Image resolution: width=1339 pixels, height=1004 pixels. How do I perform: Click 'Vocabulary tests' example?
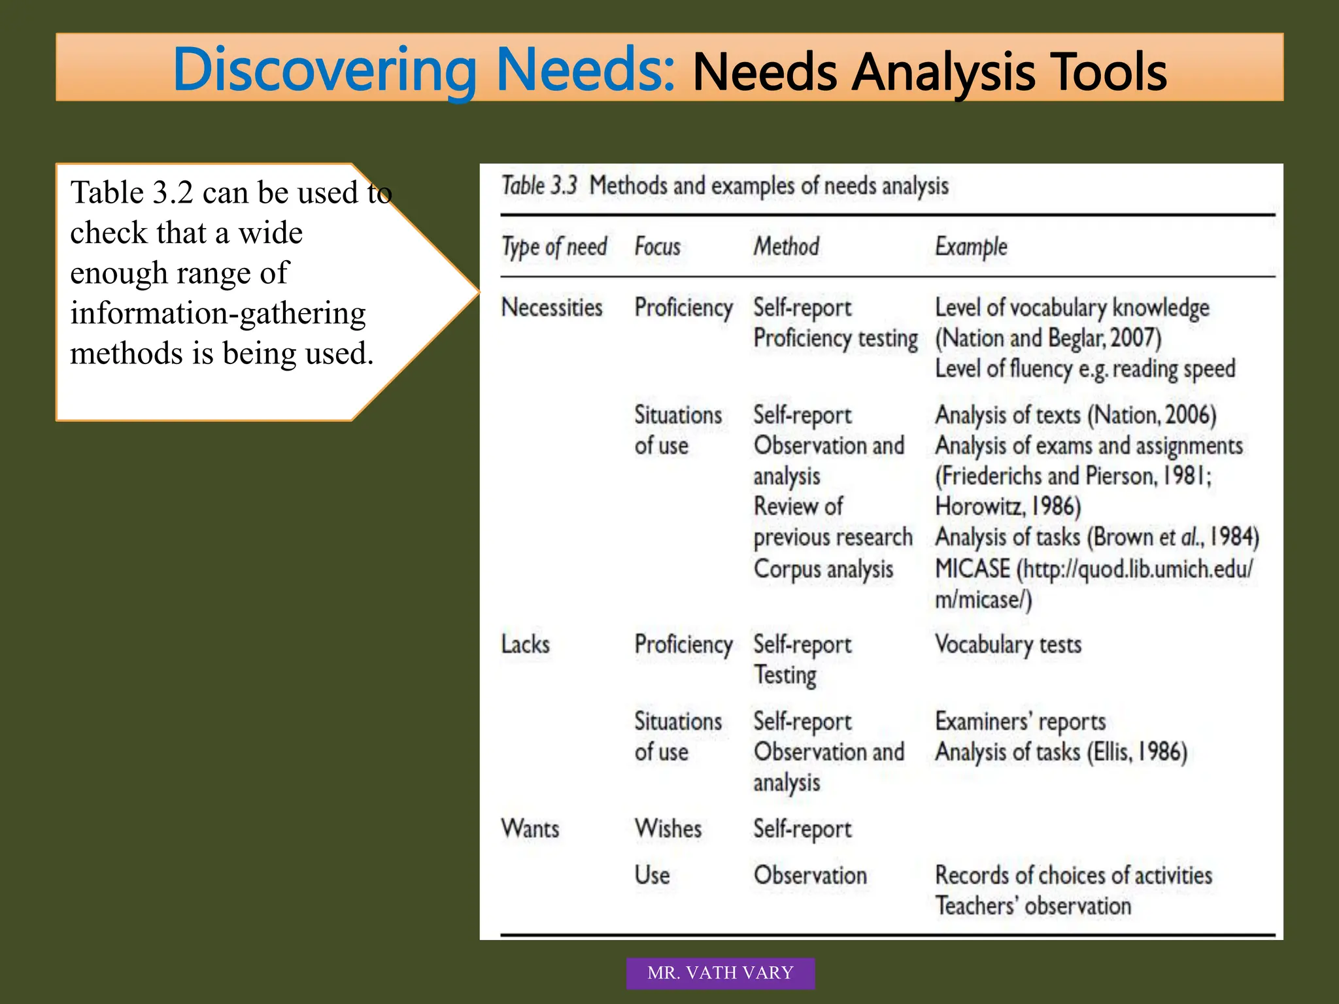point(1008,644)
